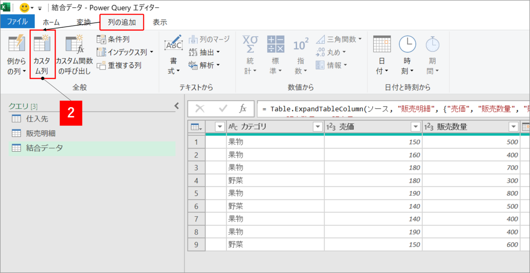Click カスタム関数の呼び出し
Image resolution: width=530 pixels, height=273 pixels.
click(x=74, y=55)
